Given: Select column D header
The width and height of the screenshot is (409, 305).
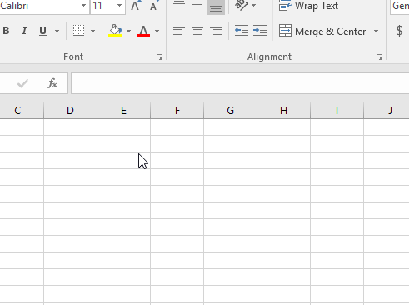Looking at the screenshot, I should (x=70, y=111).
